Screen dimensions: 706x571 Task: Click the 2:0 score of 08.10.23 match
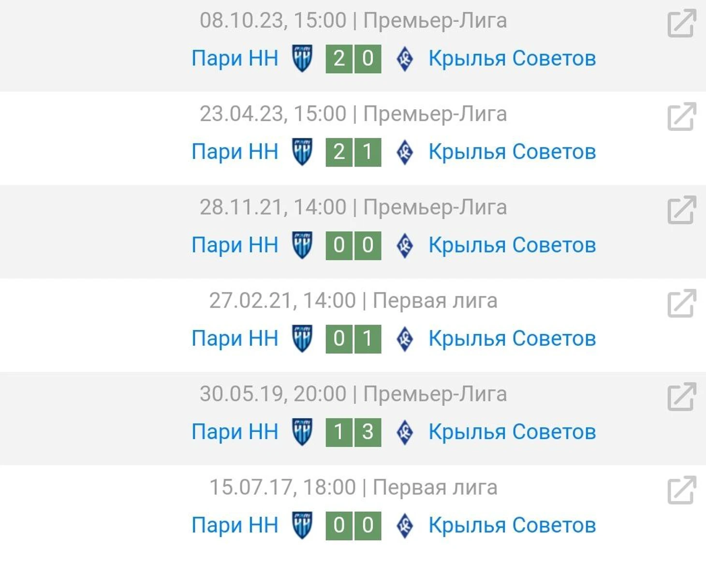point(353,59)
